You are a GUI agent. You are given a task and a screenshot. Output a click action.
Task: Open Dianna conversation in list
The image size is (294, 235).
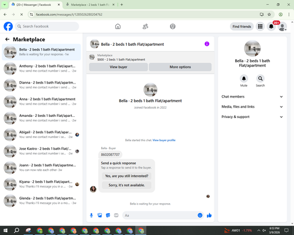tap(41, 85)
